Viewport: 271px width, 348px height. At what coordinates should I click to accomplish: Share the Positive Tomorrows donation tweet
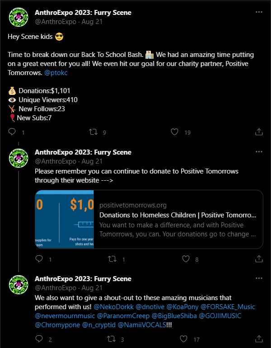pyautogui.click(x=259, y=259)
